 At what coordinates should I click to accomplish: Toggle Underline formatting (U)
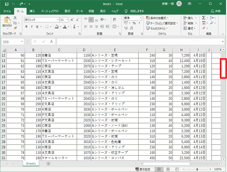[37, 27]
